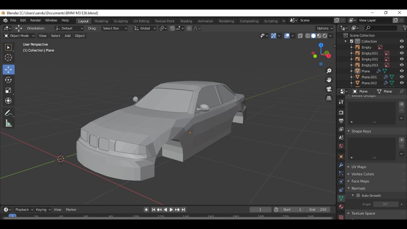Activate the Rotate tool
This screenshot has height=229, width=407.
(x=8, y=80)
